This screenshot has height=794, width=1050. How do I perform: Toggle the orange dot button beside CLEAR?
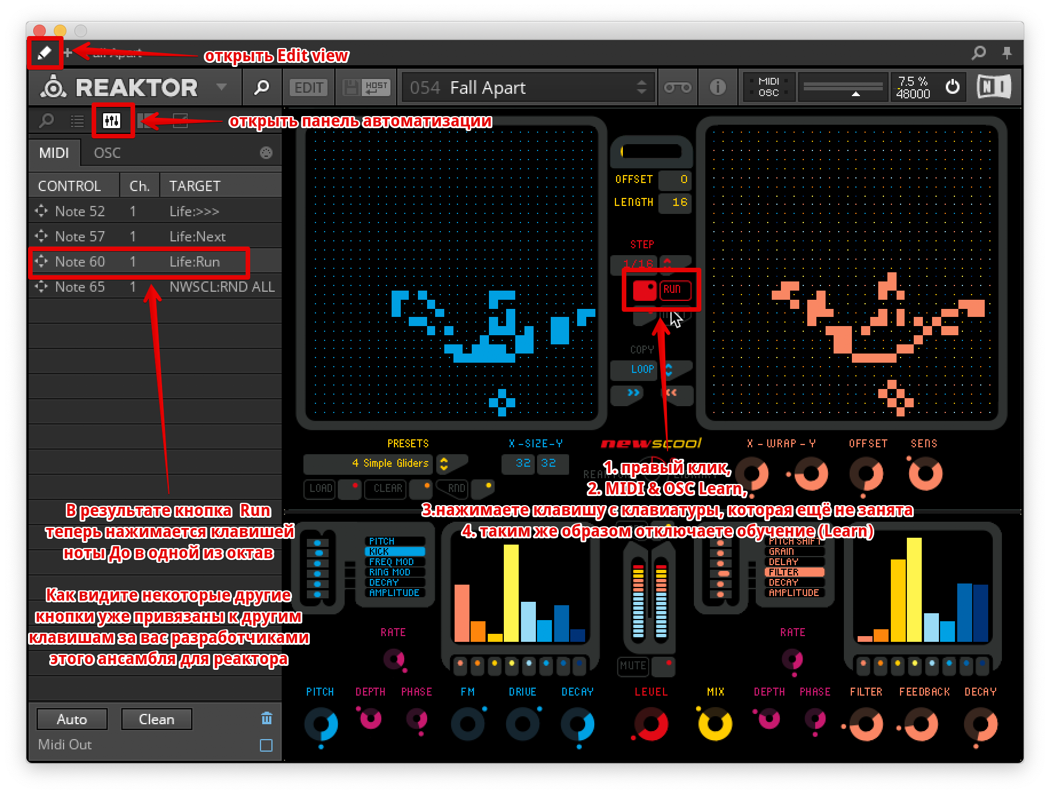(x=422, y=489)
